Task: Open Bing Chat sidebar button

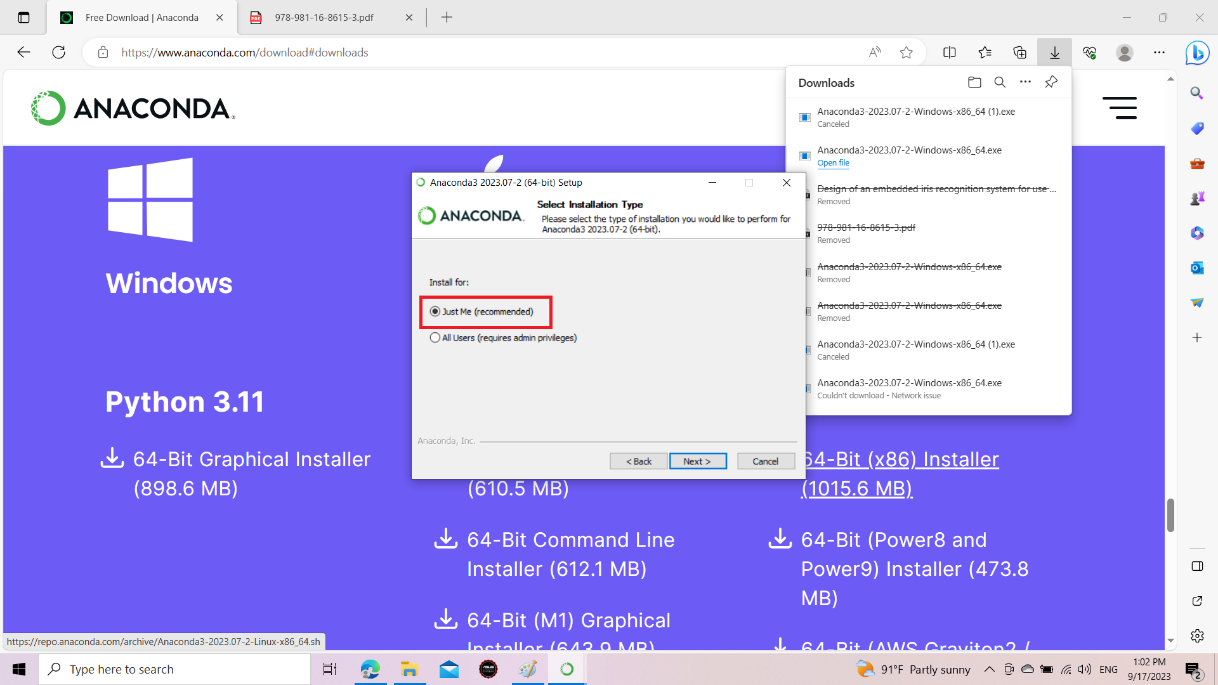Action: pyautogui.click(x=1197, y=53)
